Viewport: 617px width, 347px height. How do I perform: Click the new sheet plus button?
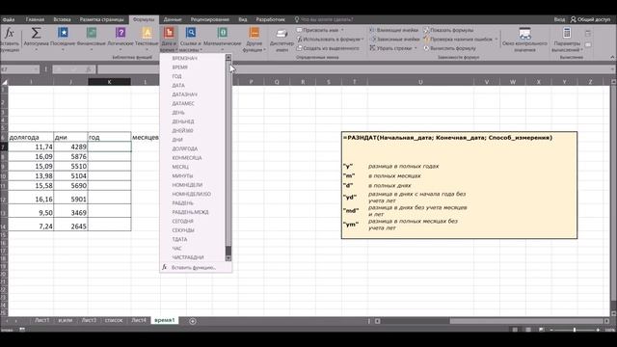click(193, 321)
